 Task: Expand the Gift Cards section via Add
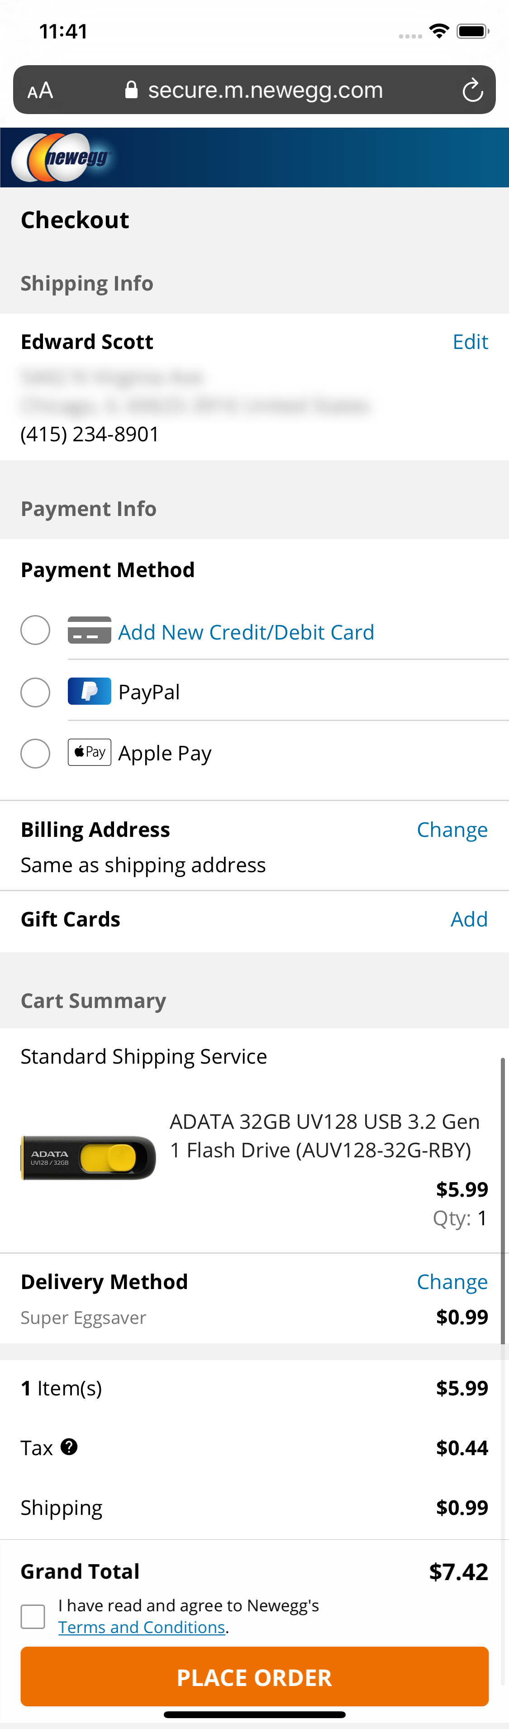click(470, 919)
